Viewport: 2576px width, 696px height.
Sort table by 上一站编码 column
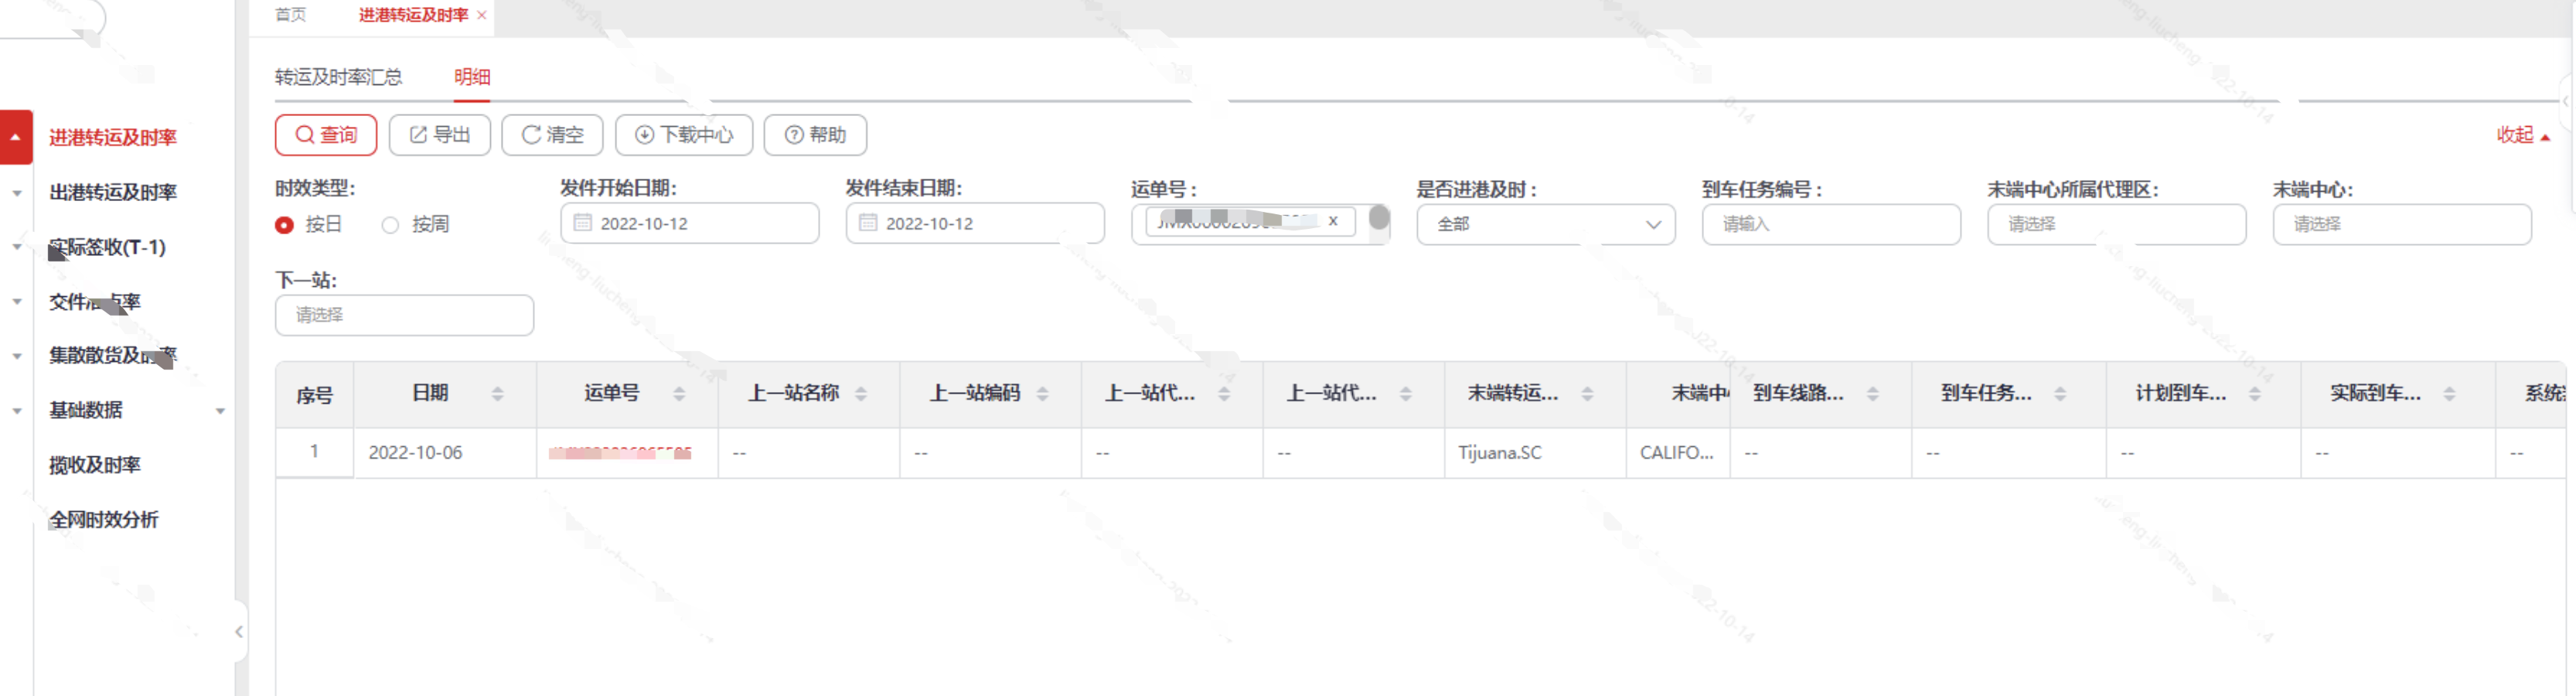coord(1042,394)
